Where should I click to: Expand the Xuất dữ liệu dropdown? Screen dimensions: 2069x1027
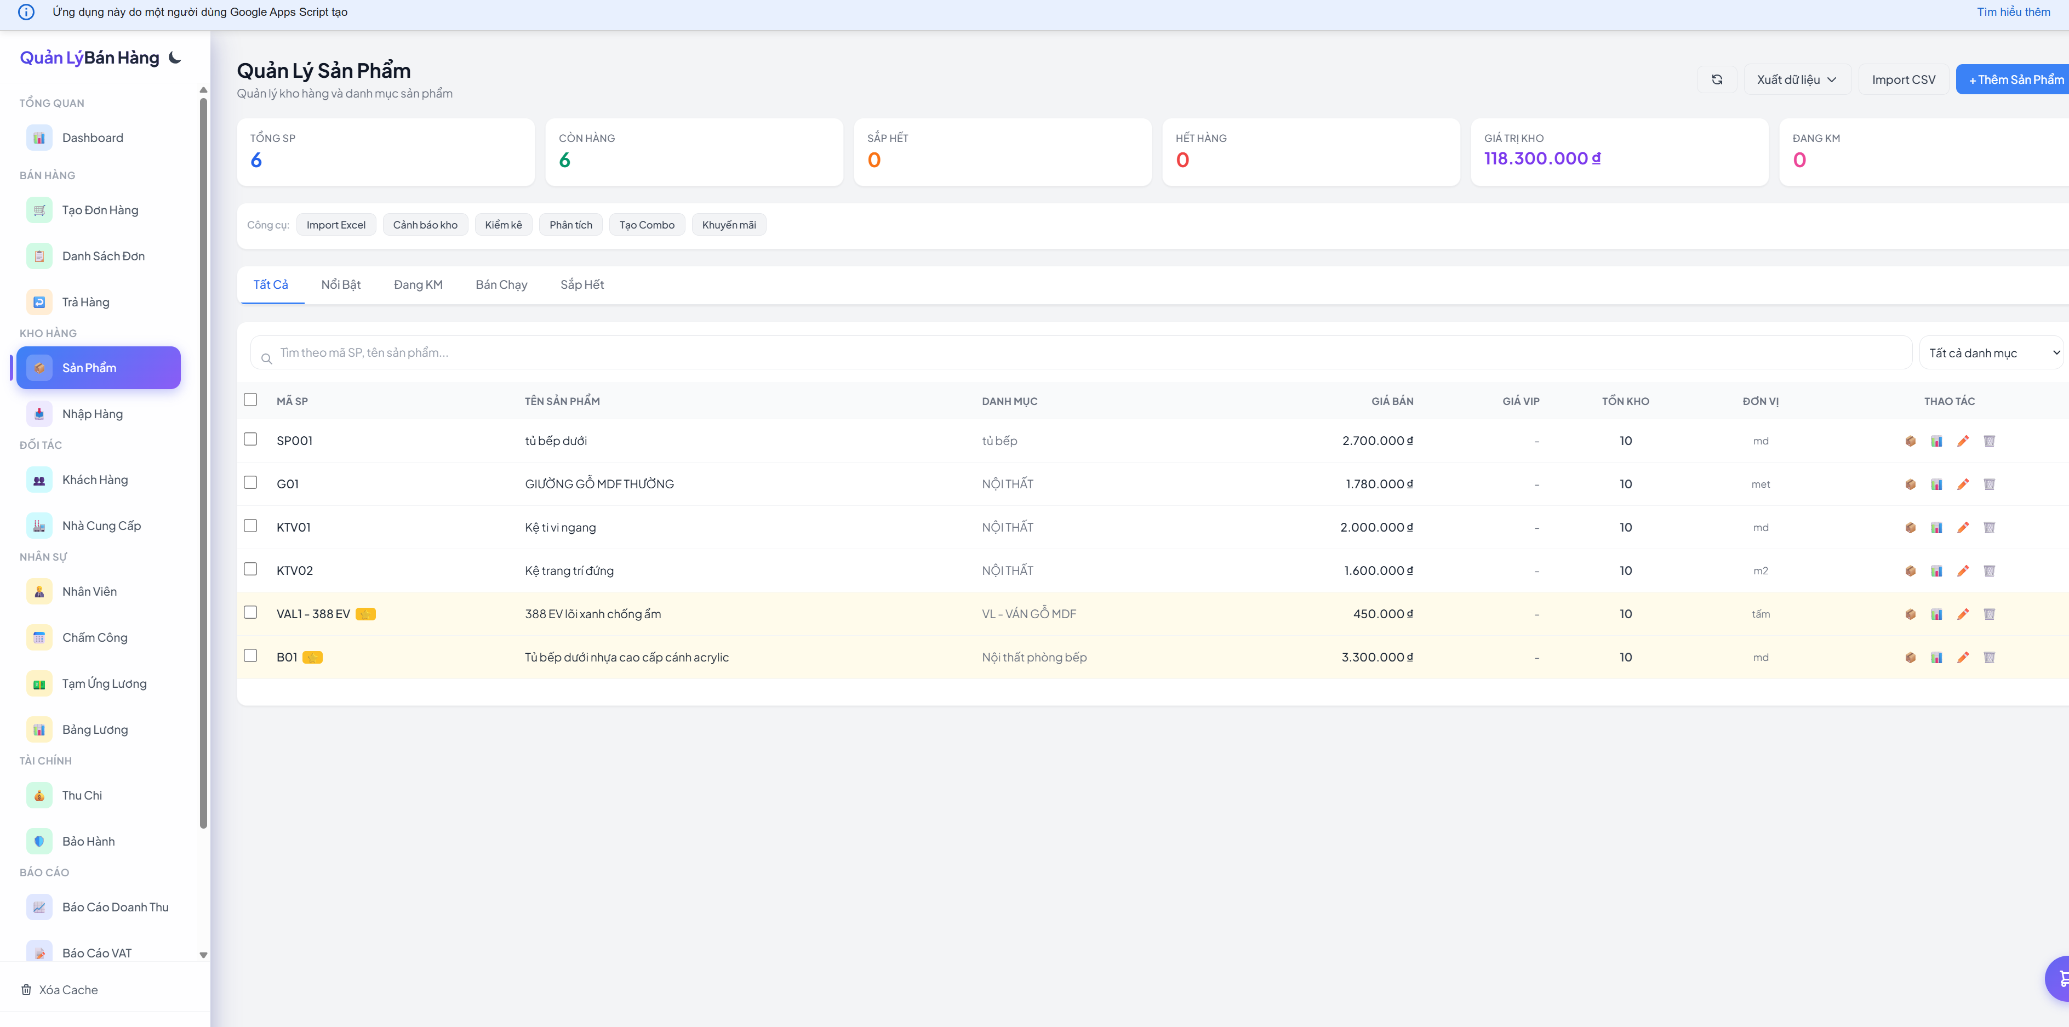[1797, 79]
